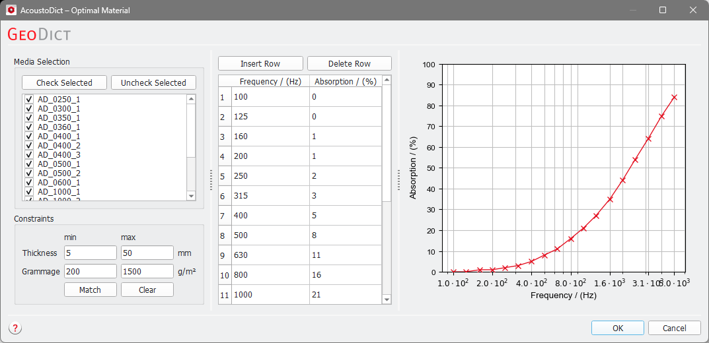Click the frequency cell with value 200
Image resolution: width=709 pixels, height=343 pixels.
(x=270, y=156)
